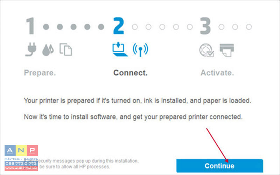280x175 pixels.
Task: Click the 098 772 0 772 phone number
Action: [x=21, y=163]
